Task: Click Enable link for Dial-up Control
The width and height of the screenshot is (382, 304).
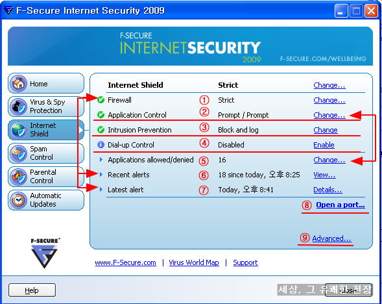Action: (x=324, y=145)
